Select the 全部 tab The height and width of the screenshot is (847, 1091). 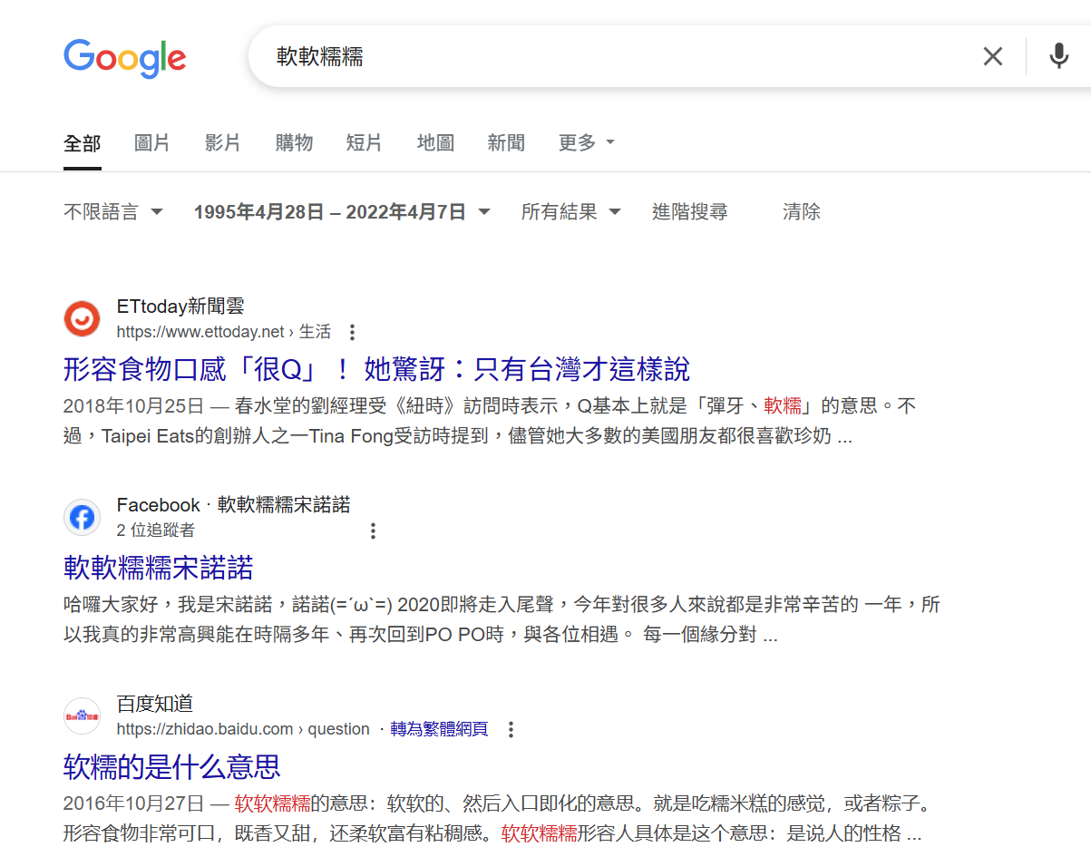(x=83, y=142)
